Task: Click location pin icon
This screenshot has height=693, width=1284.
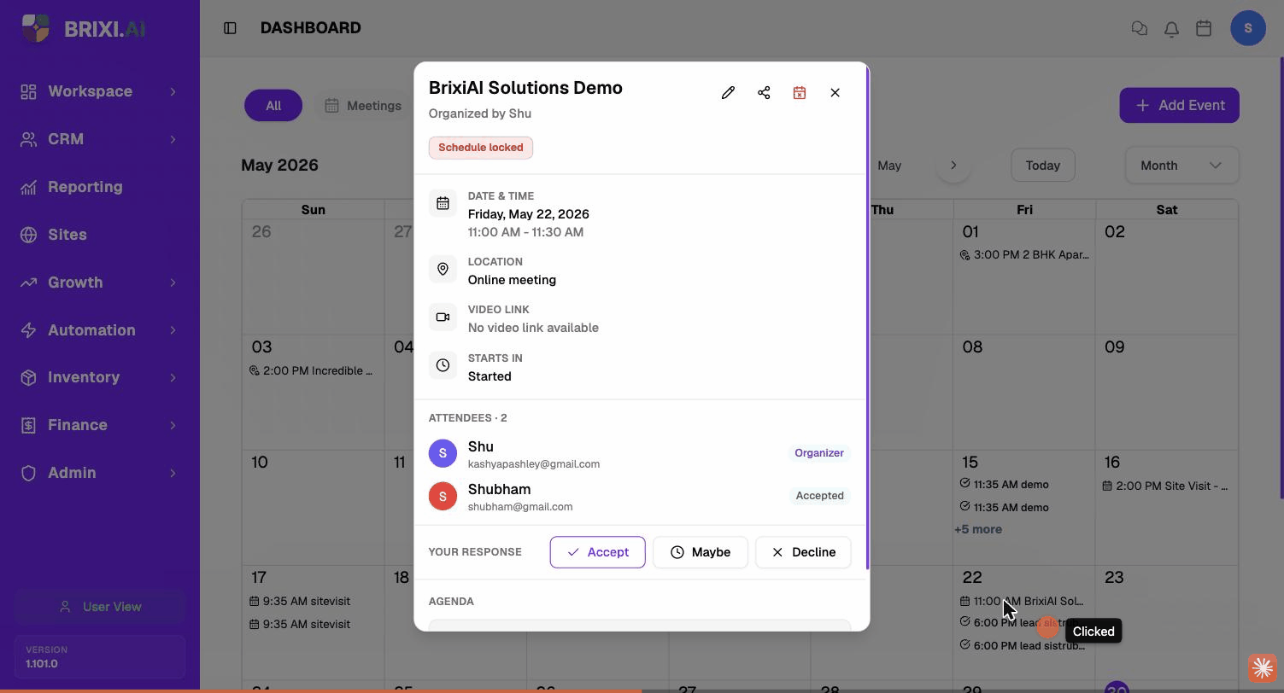Action: [x=443, y=269]
